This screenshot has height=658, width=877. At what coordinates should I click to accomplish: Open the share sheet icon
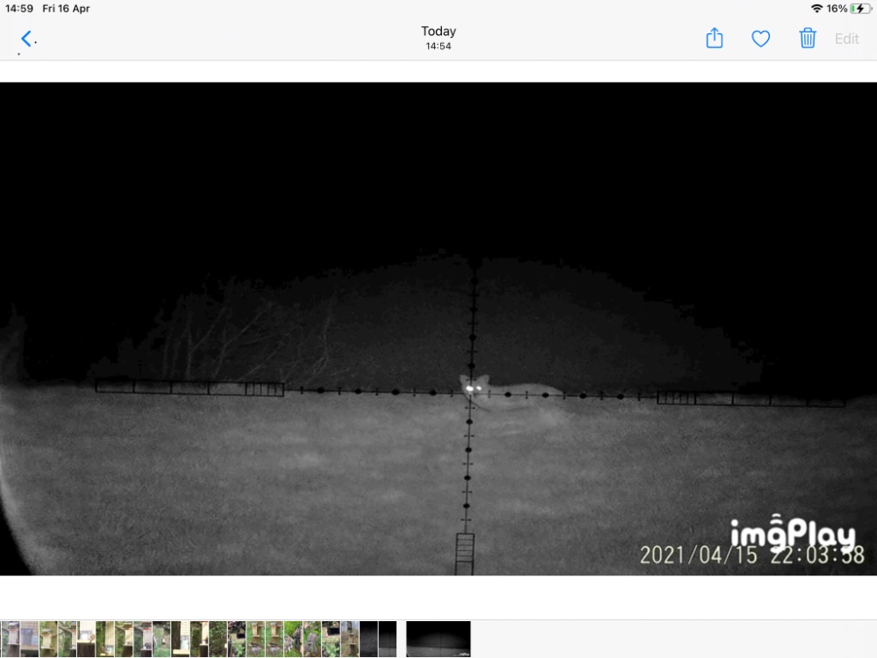pyautogui.click(x=714, y=38)
